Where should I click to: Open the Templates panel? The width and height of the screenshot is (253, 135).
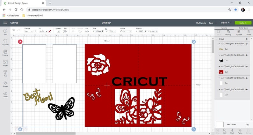(x=5, y=42)
